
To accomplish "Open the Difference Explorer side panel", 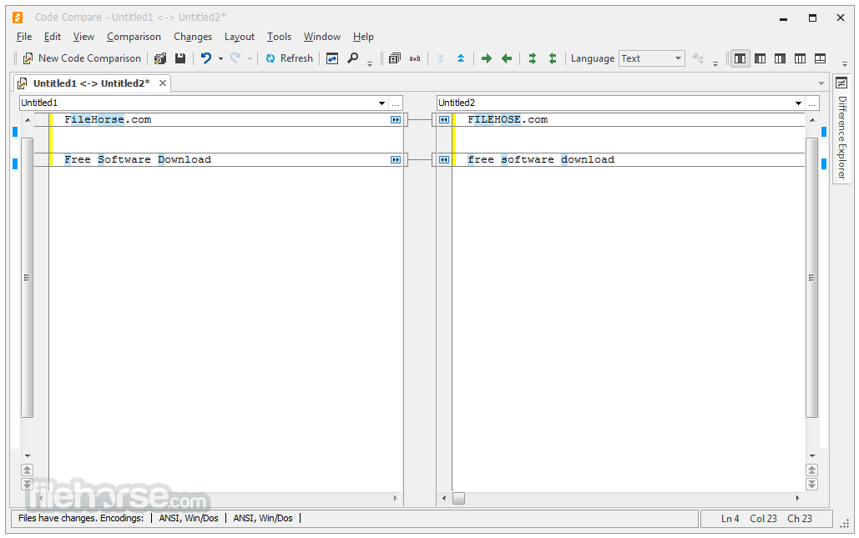I will tap(842, 138).
